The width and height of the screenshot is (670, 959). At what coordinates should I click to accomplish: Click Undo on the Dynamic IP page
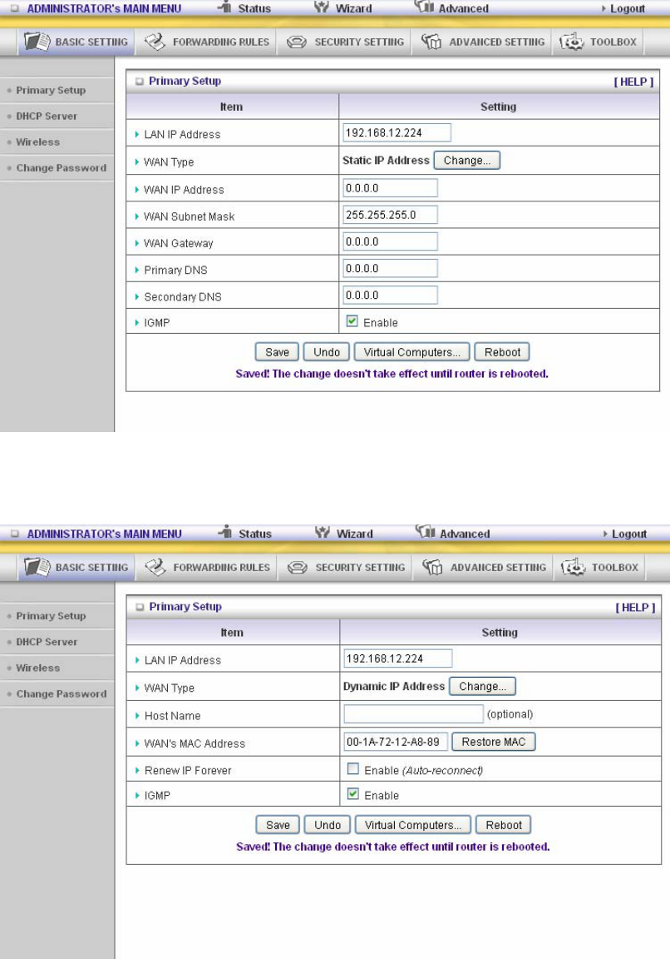click(x=328, y=825)
